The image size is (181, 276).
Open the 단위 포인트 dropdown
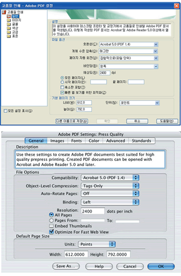coord(140,103)
